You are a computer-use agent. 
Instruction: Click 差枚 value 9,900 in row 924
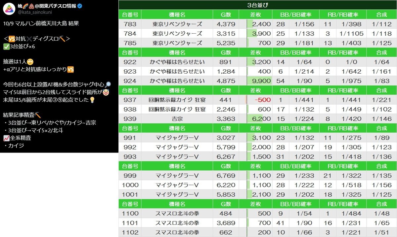[261, 81]
